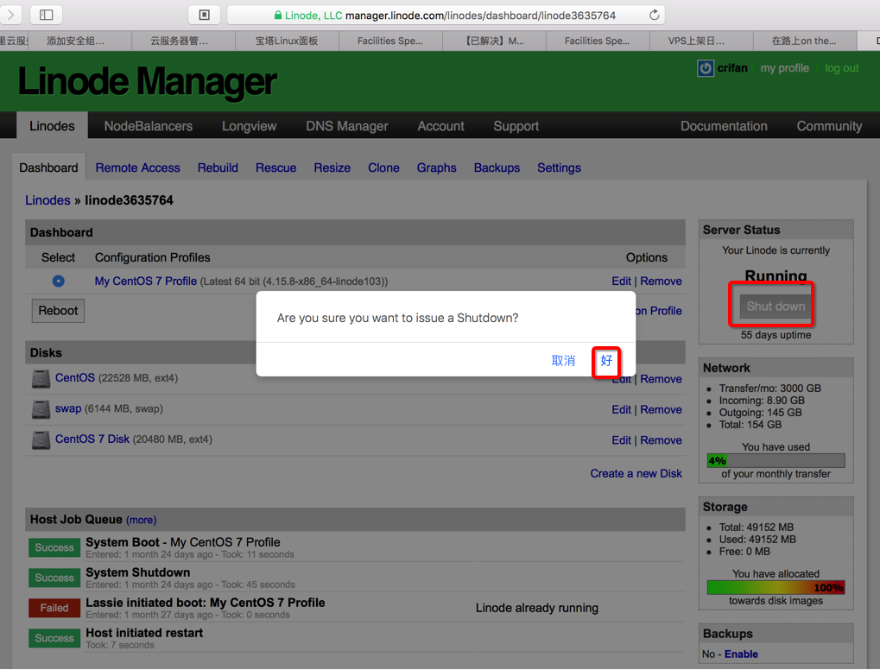Open My CentOS 7 Profile link

145,281
